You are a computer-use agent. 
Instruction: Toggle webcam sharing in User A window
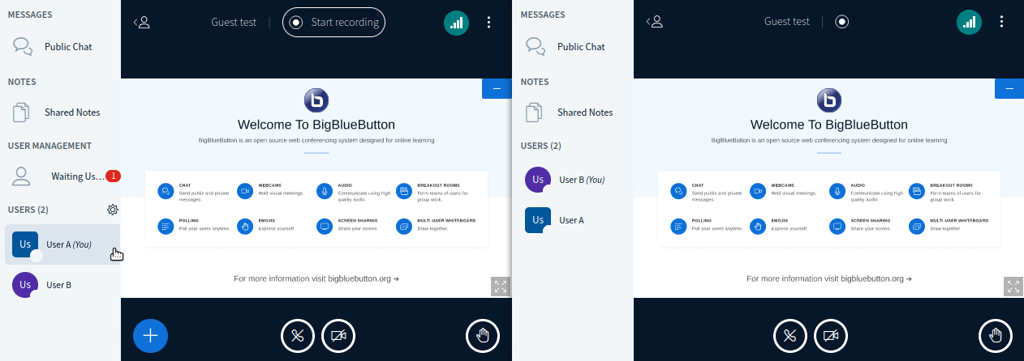[x=338, y=336]
